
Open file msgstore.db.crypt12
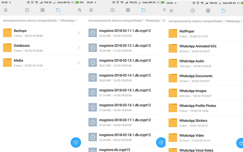[x=127, y=149]
